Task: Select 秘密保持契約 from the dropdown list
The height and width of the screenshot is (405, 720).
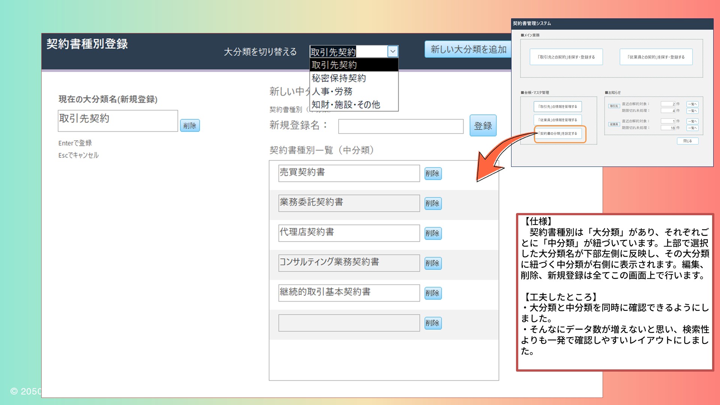Action: pos(354,78)
